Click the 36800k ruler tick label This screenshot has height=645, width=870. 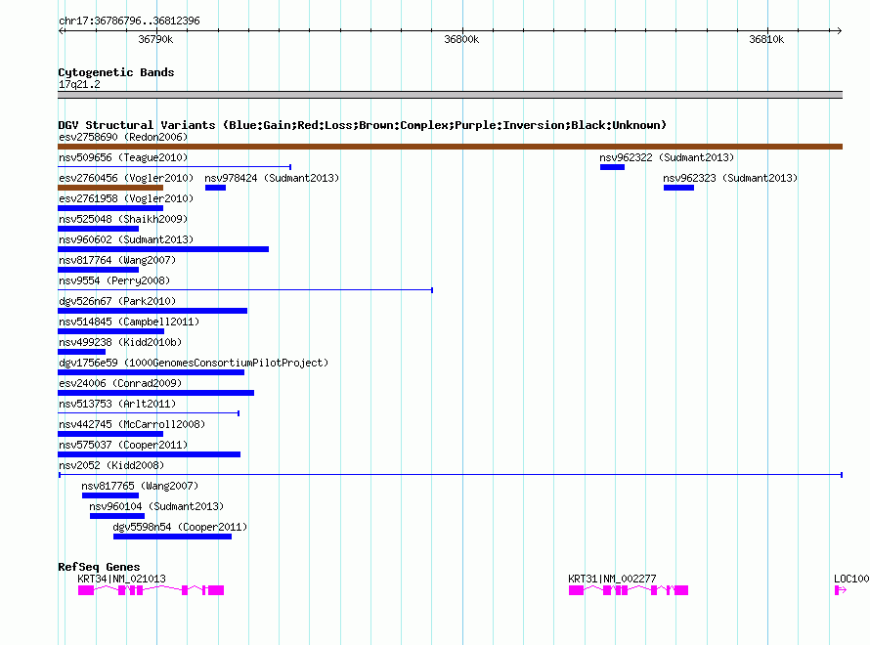coord(461,39)
